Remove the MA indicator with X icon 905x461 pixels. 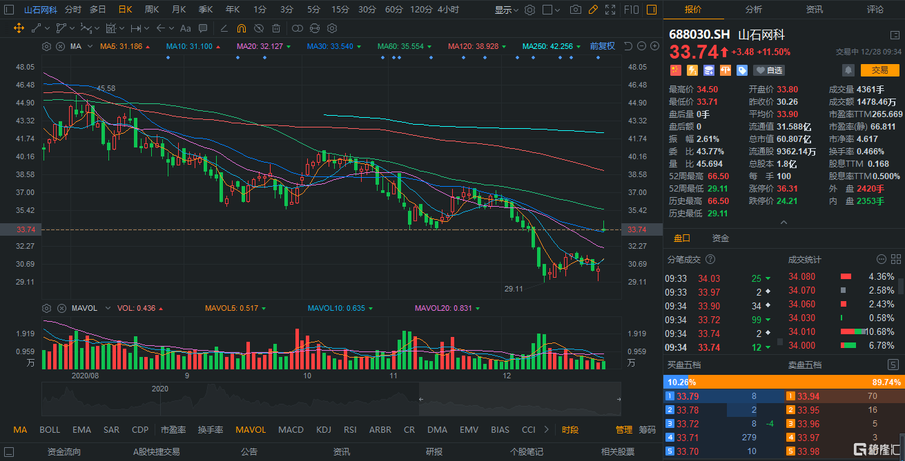(x=61, y=46)
